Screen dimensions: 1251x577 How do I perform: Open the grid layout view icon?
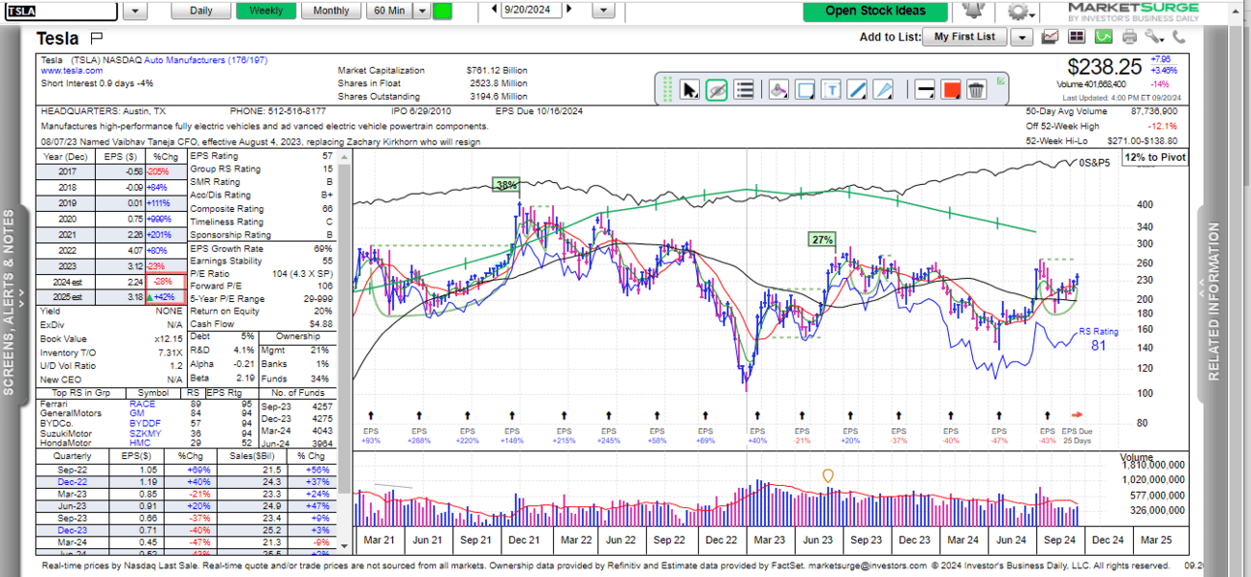[1077, 37]
